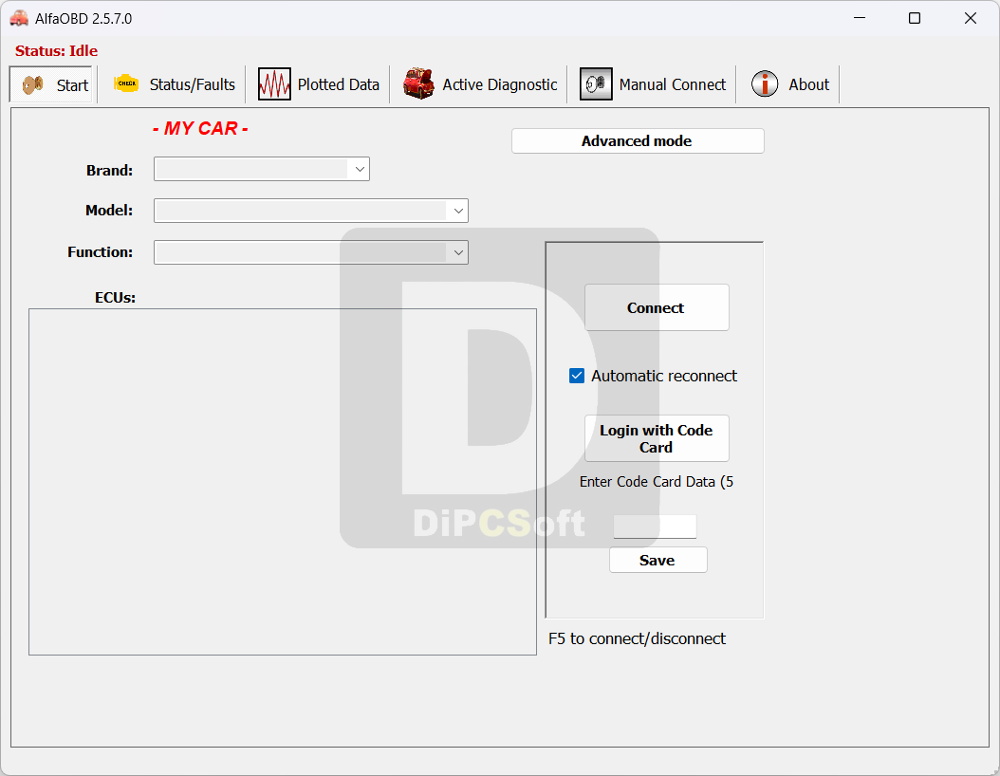Click the Save button
Image resolution: width=1000 pixels, height=776 pixels.
click(x=657, y=560)
